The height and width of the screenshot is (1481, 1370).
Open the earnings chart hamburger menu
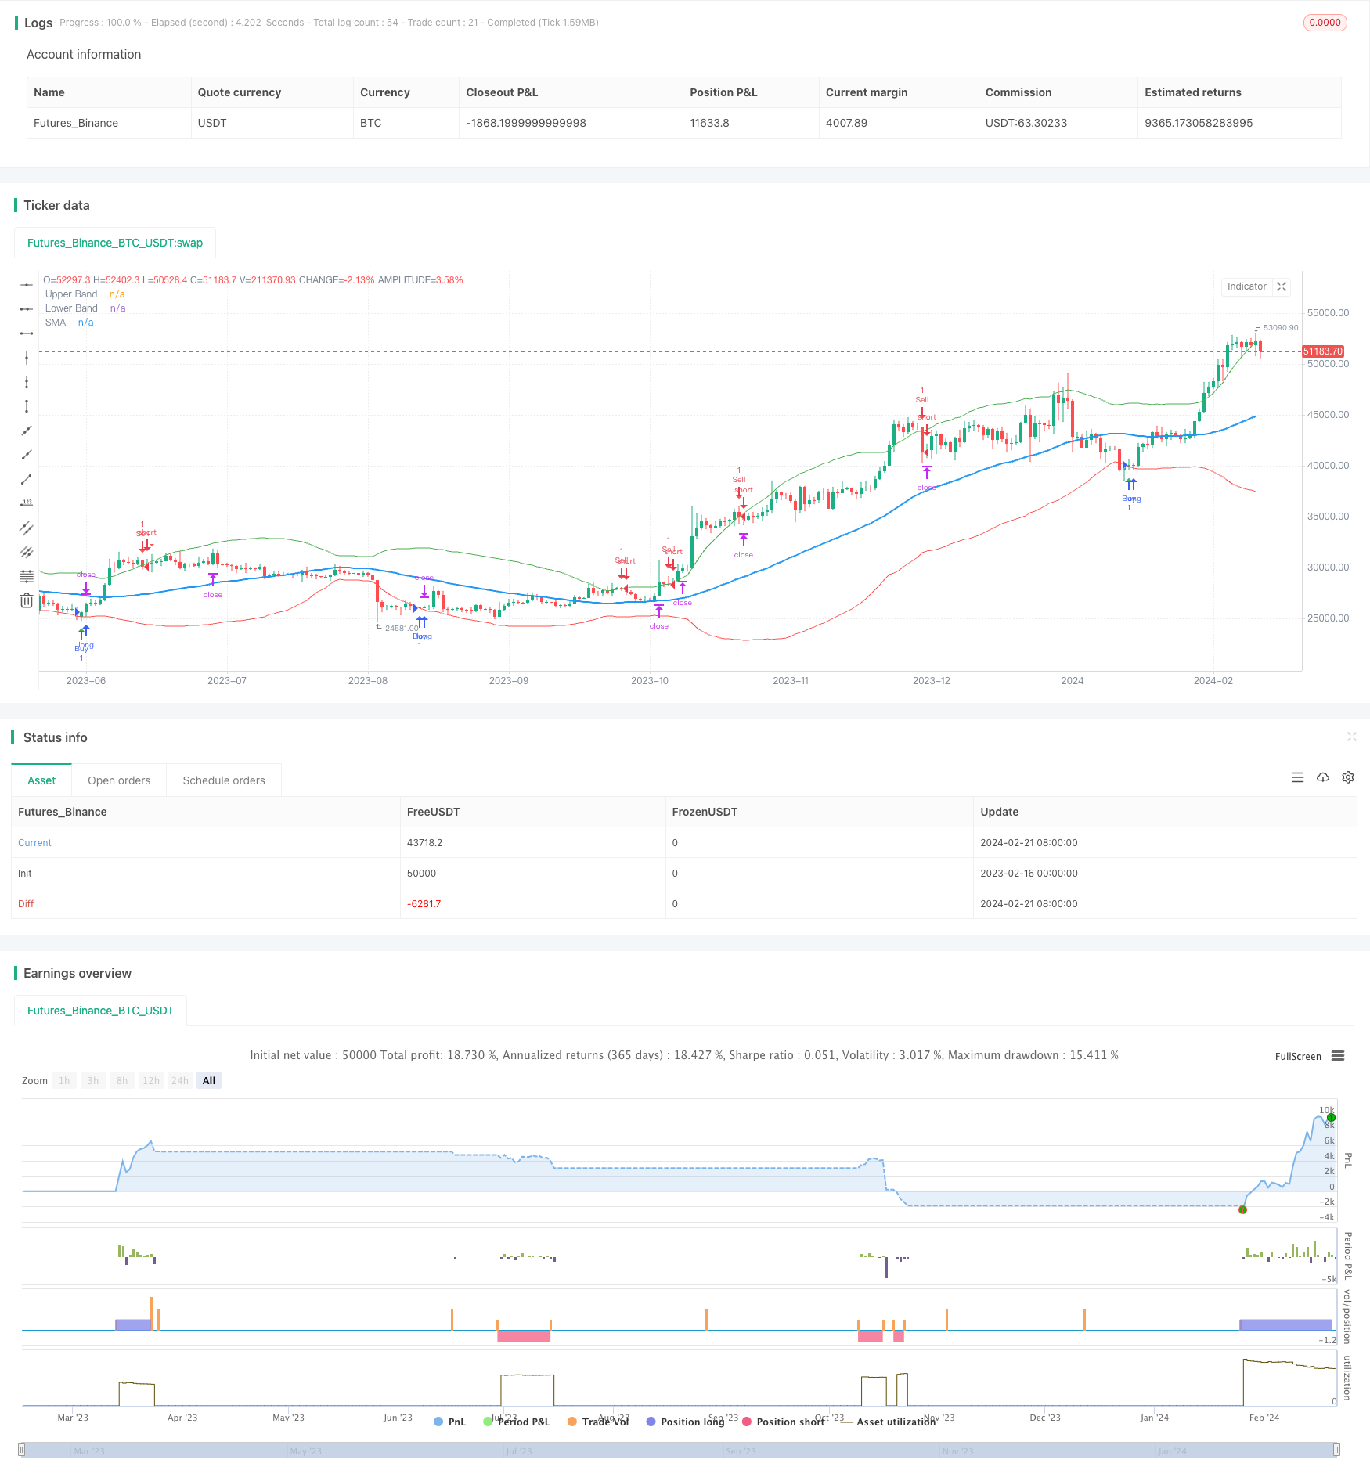click(1338, 1056)
